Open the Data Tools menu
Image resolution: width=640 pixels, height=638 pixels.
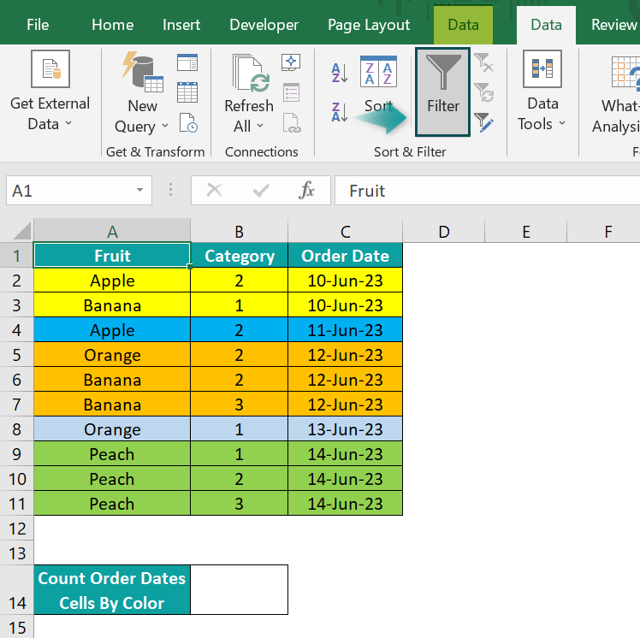point(542,91)
